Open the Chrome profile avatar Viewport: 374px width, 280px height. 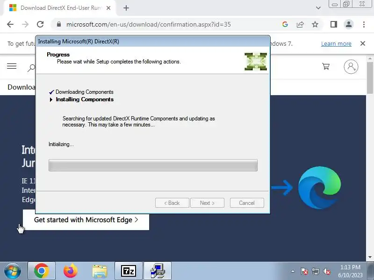pos(348,24)
